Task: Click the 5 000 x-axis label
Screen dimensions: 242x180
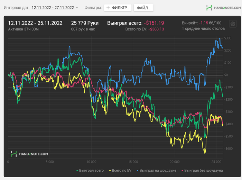Action: point(50,162)
